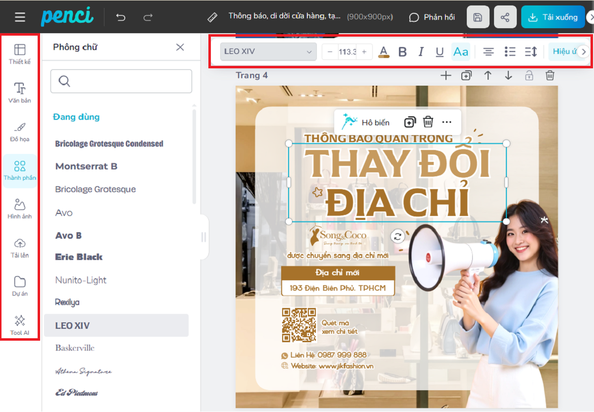Image resolution: width=594 pixels, height=412 pixels.
Task: Click the Phản hồi feedback button
Action: click(432, 17)
